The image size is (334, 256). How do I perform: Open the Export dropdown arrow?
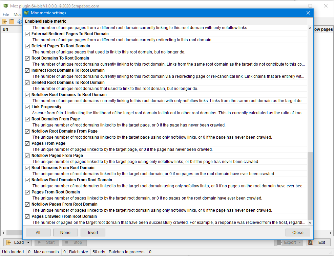tap(300, 242)
